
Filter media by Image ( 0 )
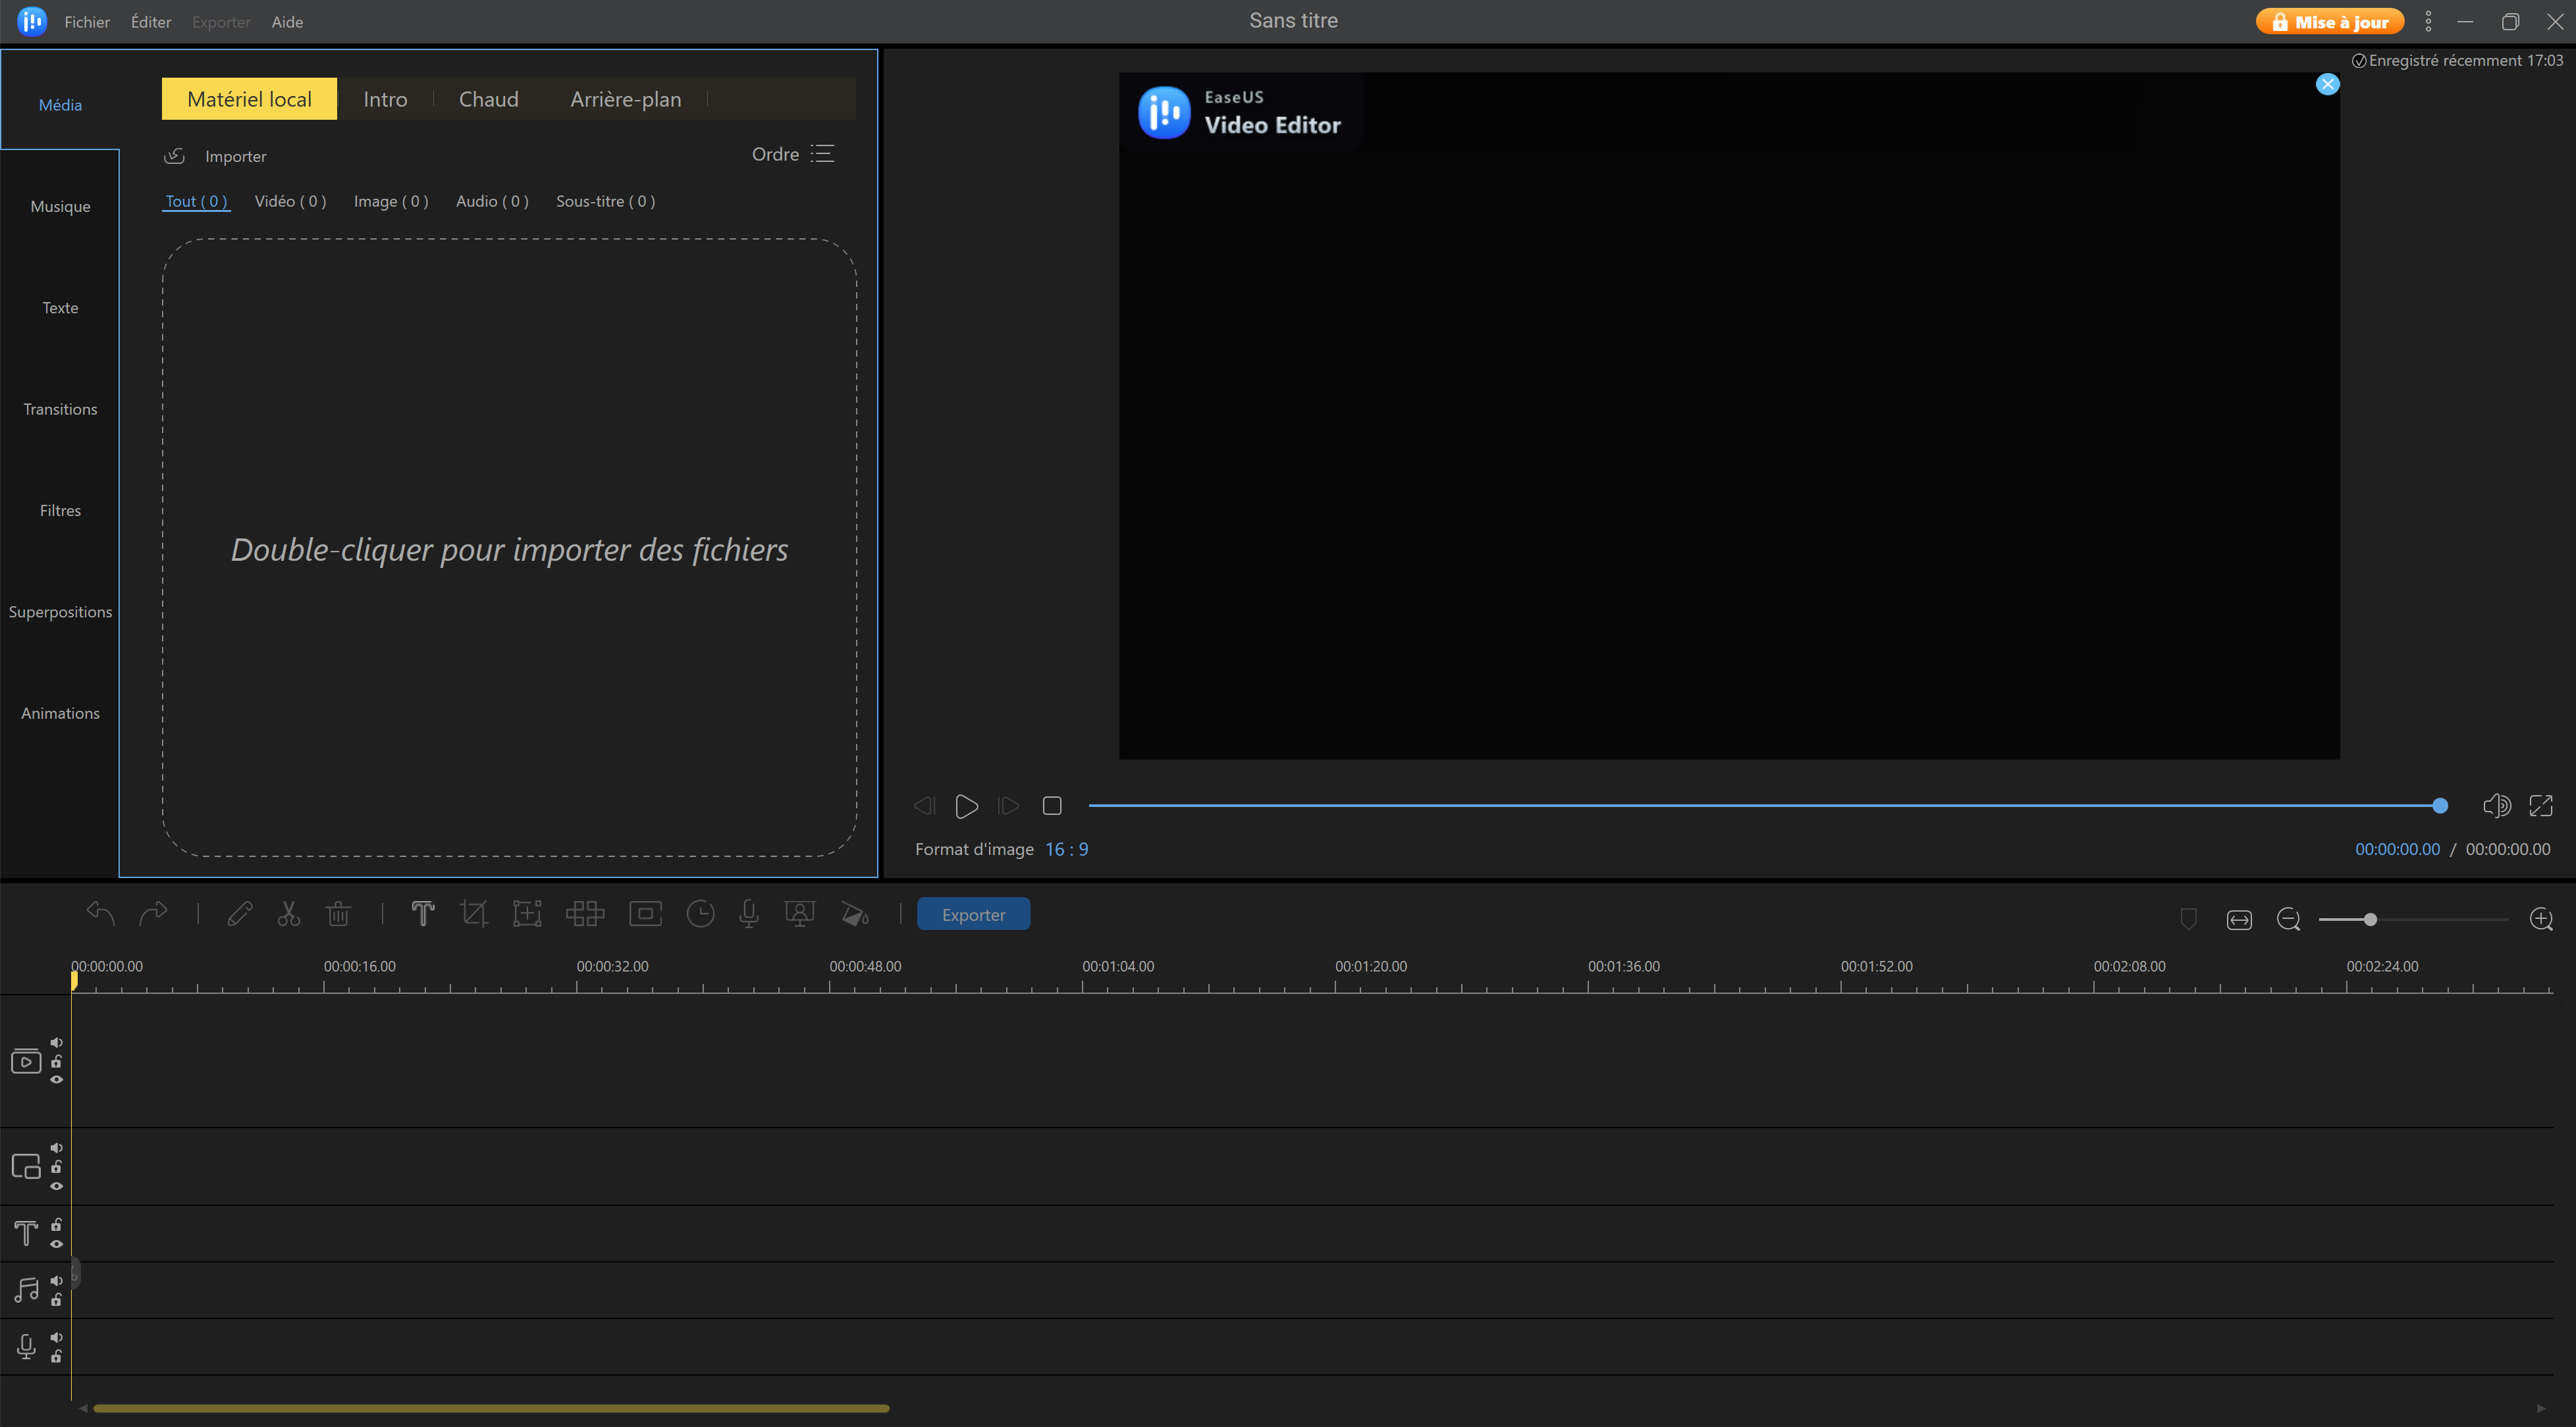click(391, 201)
